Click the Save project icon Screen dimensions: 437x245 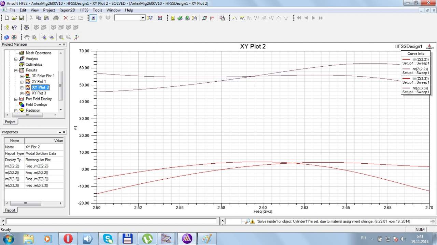tap(21, 18)
